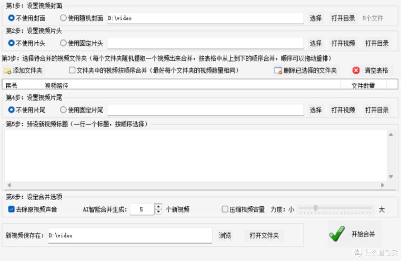Image resolution: width=401 pixels, height=261 pixels.
Task: Click the AI智能合并生成 number field
Action: click(x=142, y=209)
